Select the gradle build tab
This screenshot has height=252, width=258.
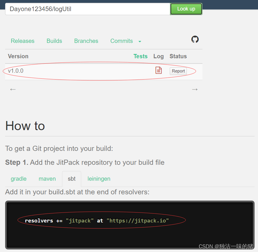pos(19,179)
